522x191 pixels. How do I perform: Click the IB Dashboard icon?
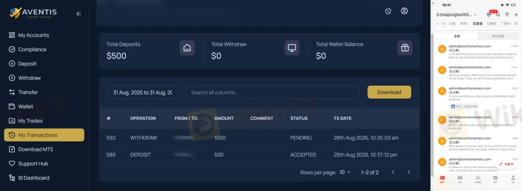pos(12,178)
